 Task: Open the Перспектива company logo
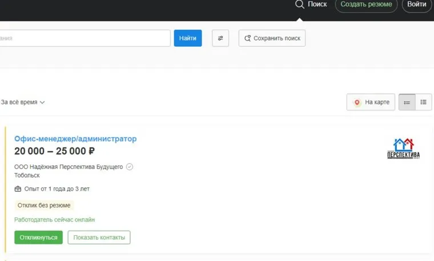tap(403, 149)
